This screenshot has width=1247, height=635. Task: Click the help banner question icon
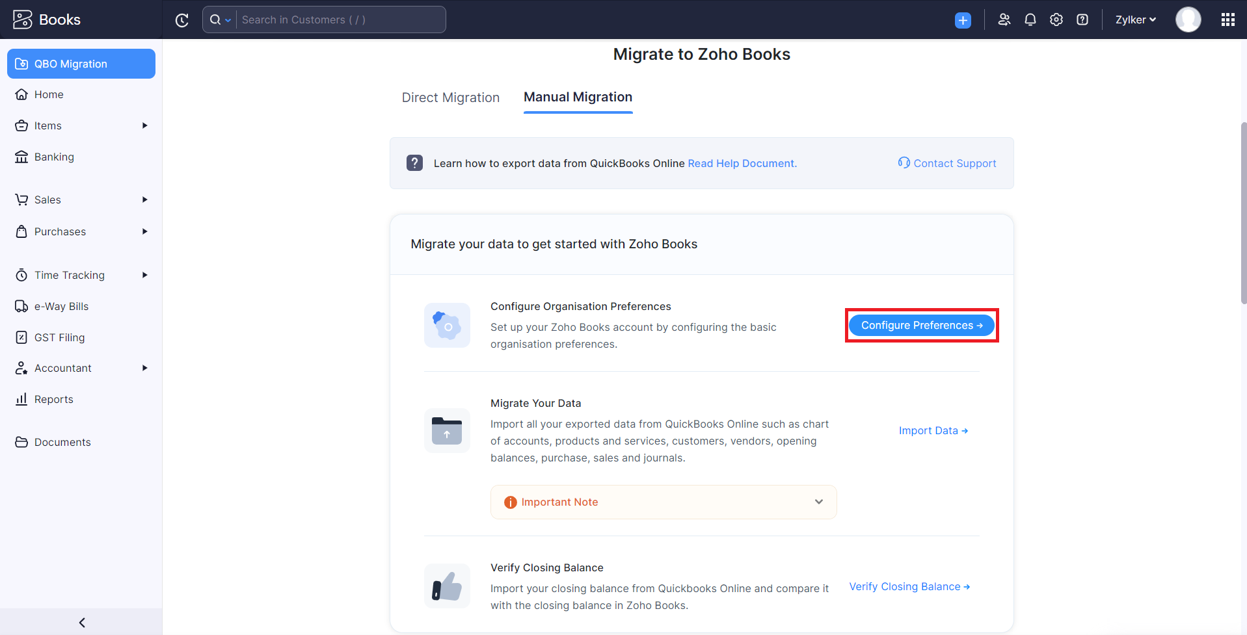point(414,162)
